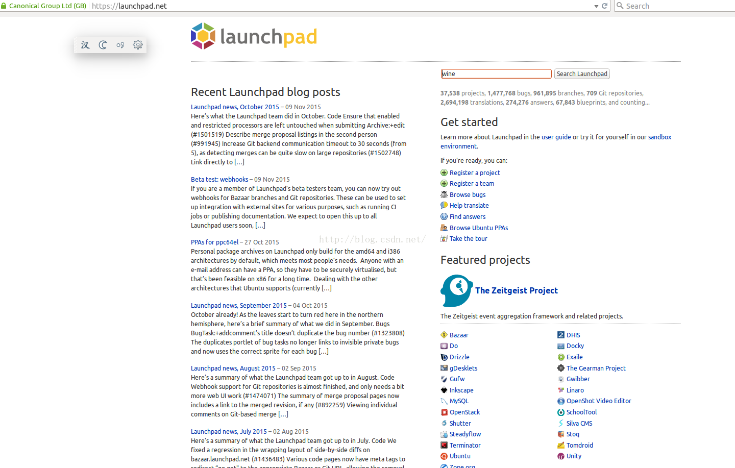Viewport: 735px width, 468px height.
Task: Click the Search Launchpad button
Action: click(x=582, y=73)
